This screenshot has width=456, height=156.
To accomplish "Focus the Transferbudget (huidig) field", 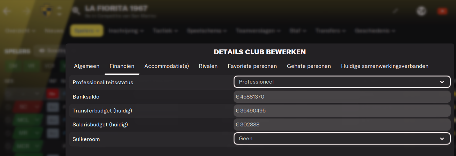I will (x=342, y=111).
